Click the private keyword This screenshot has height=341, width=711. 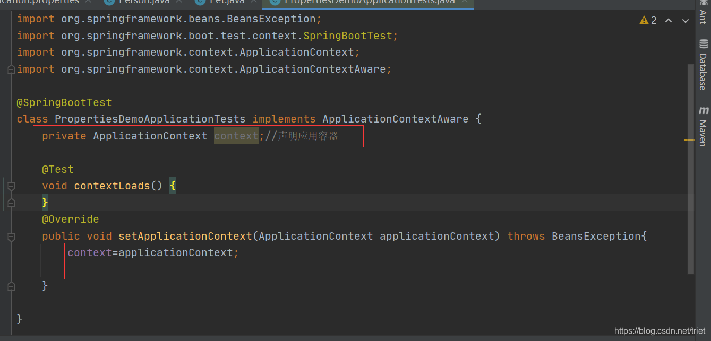pyautogui.click(x=64, y=136)
